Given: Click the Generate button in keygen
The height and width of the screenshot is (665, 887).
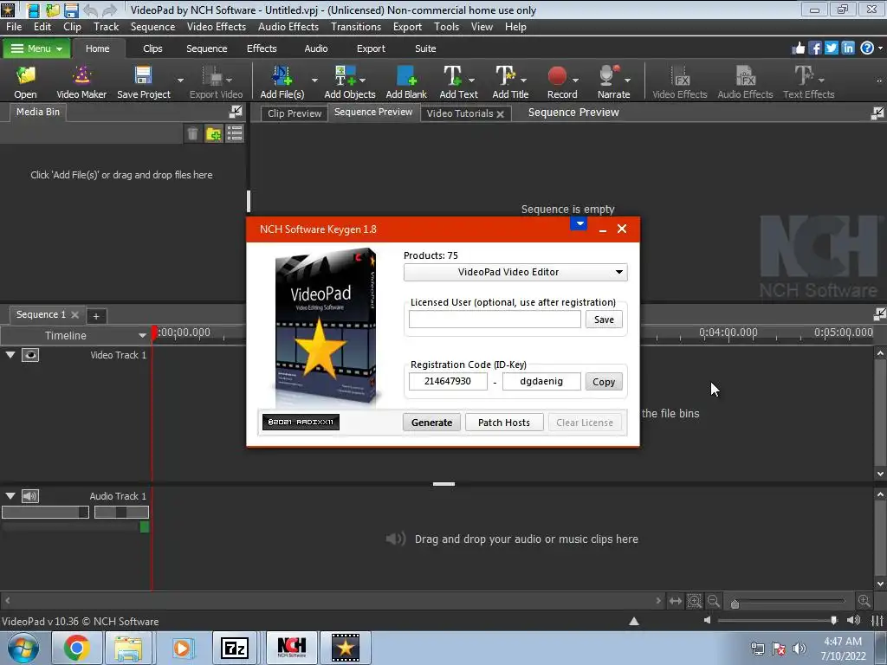Looking at the screenshot, I should pos(431,423).
